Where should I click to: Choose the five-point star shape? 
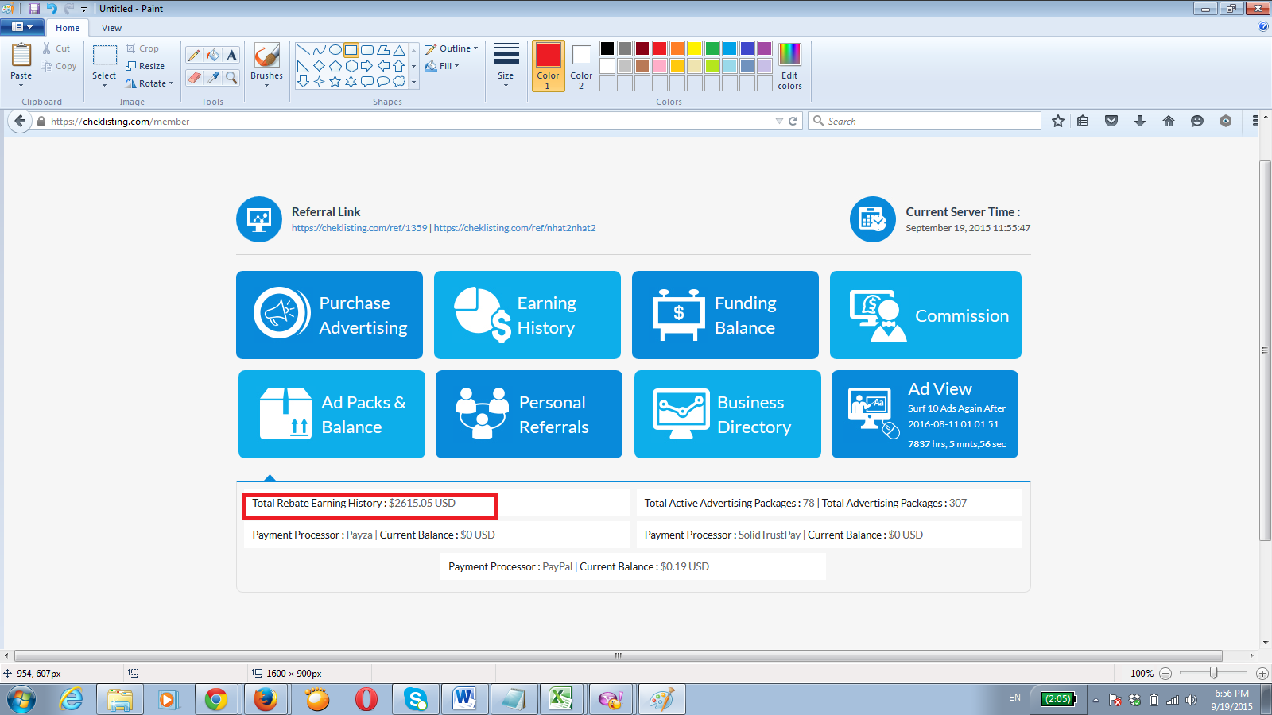[335, 81]
